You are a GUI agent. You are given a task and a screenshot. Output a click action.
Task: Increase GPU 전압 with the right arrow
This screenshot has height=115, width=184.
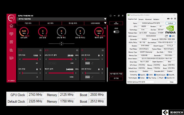pyautogui.click(x=40, y=73)
